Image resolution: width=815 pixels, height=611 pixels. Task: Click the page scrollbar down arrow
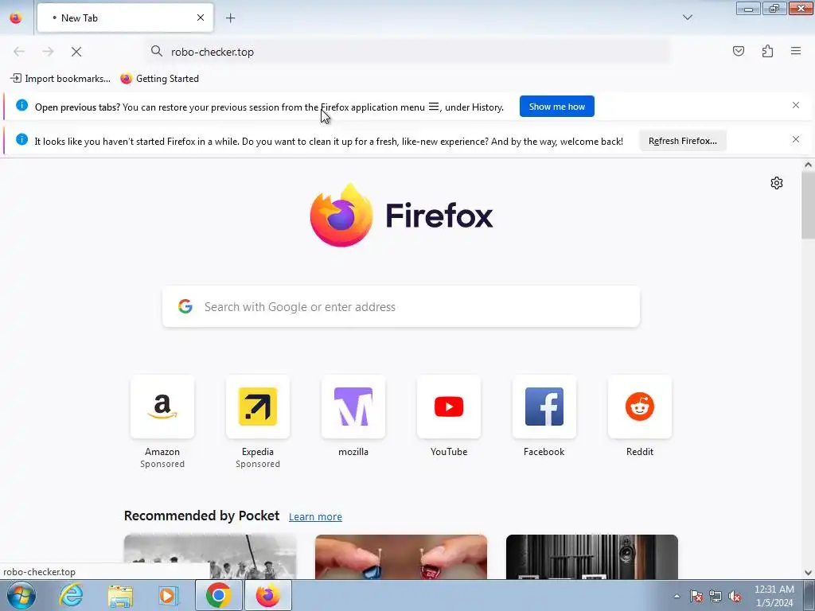click(808, 573)
